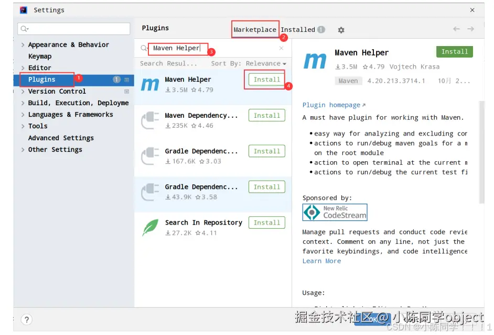This screenshot has height=335, width=494.
Task: Expand the Tools tree node
Action: (x=23, y=127)
